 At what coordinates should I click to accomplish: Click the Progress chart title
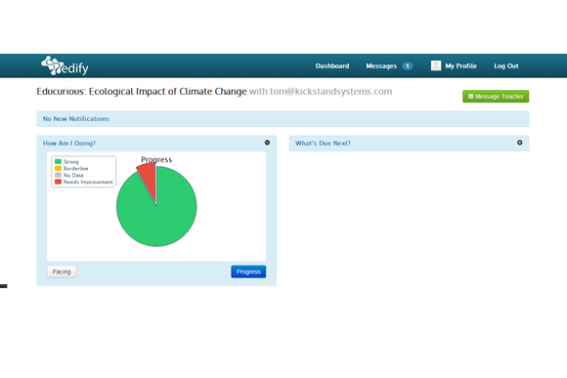click(156, 159)
